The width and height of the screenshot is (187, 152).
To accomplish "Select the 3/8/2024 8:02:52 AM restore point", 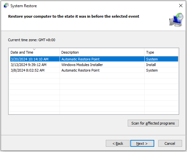I will (x=94, y=70).
